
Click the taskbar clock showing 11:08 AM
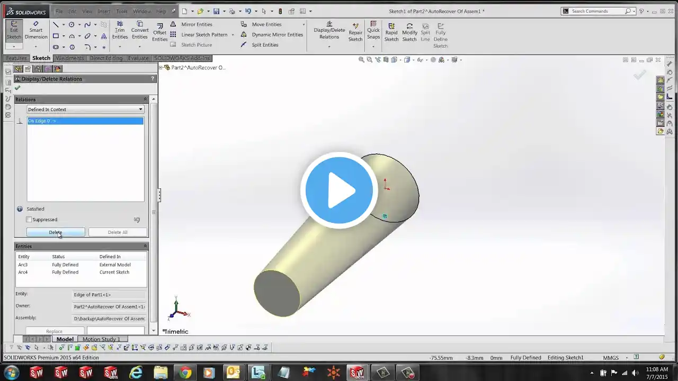[657, 373]
